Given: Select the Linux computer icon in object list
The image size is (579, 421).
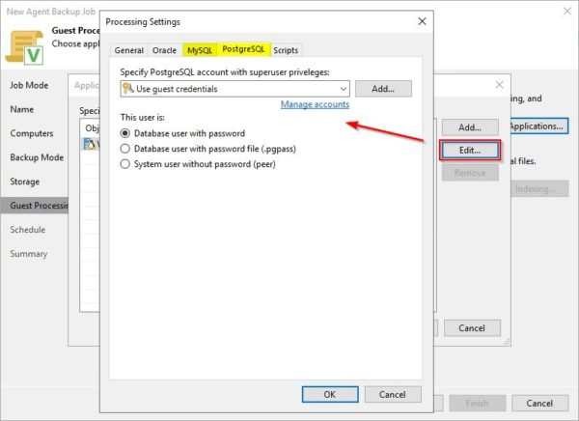Looking at the screenshot, I should (x=90, y=144).
